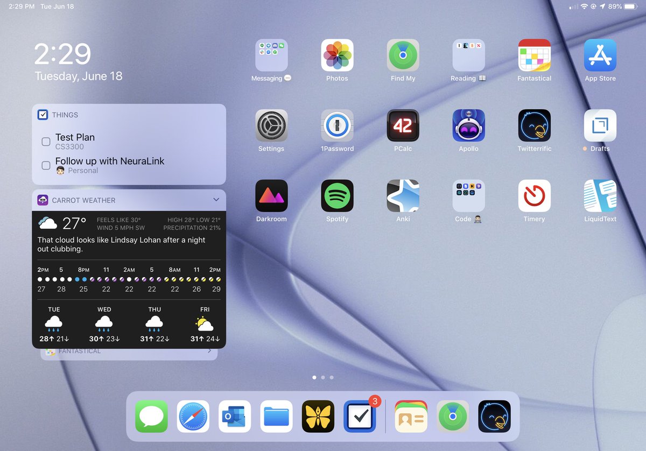
Task: Tap the FRI forecast in weather widget
Action: (x=205, y=325)
